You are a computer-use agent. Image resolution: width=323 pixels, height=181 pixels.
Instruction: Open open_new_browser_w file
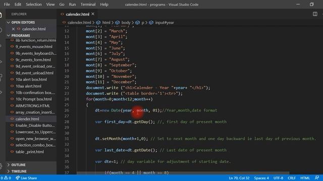point(36,139)
